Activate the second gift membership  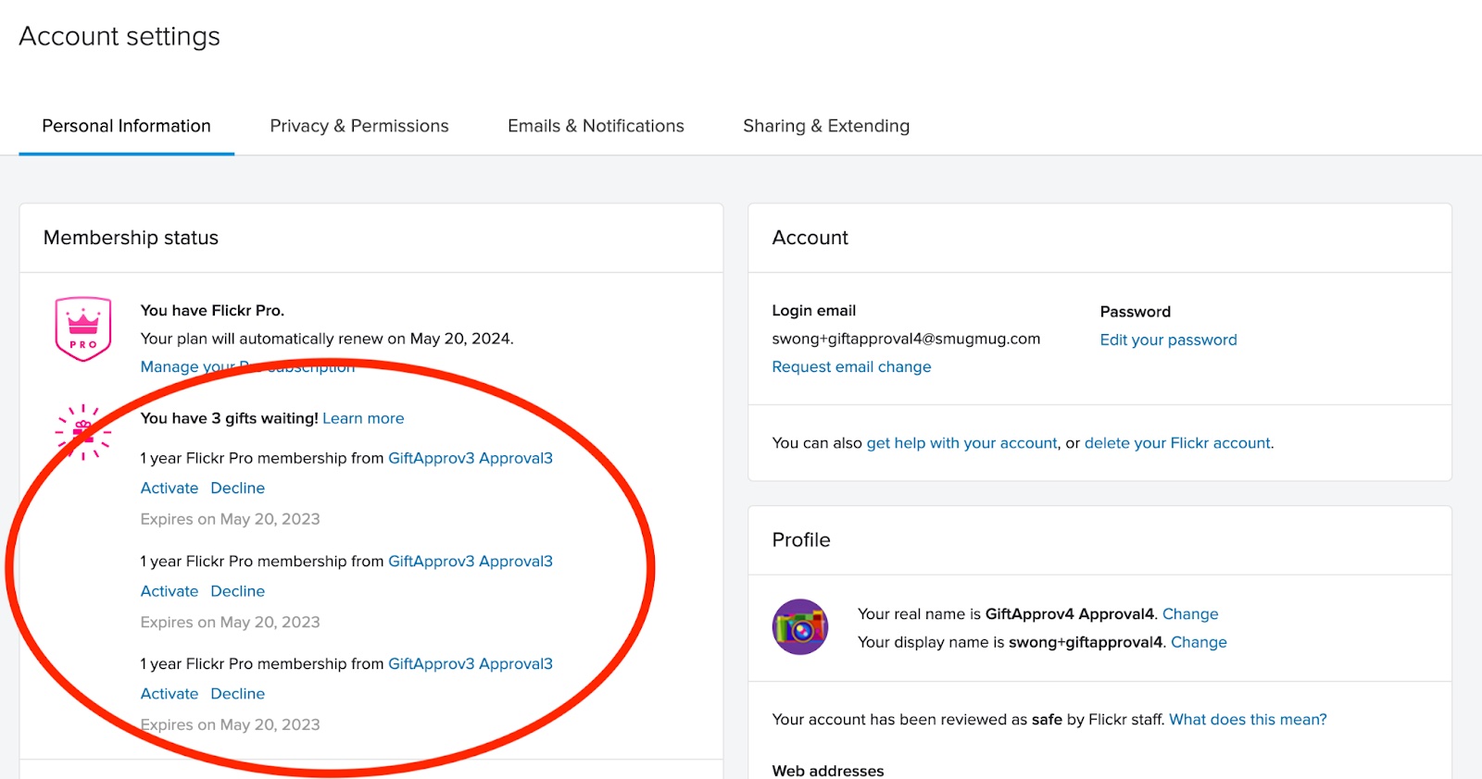(170, 591)
